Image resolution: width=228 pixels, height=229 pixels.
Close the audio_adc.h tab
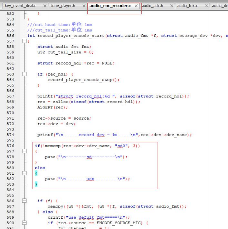(172, 6)
